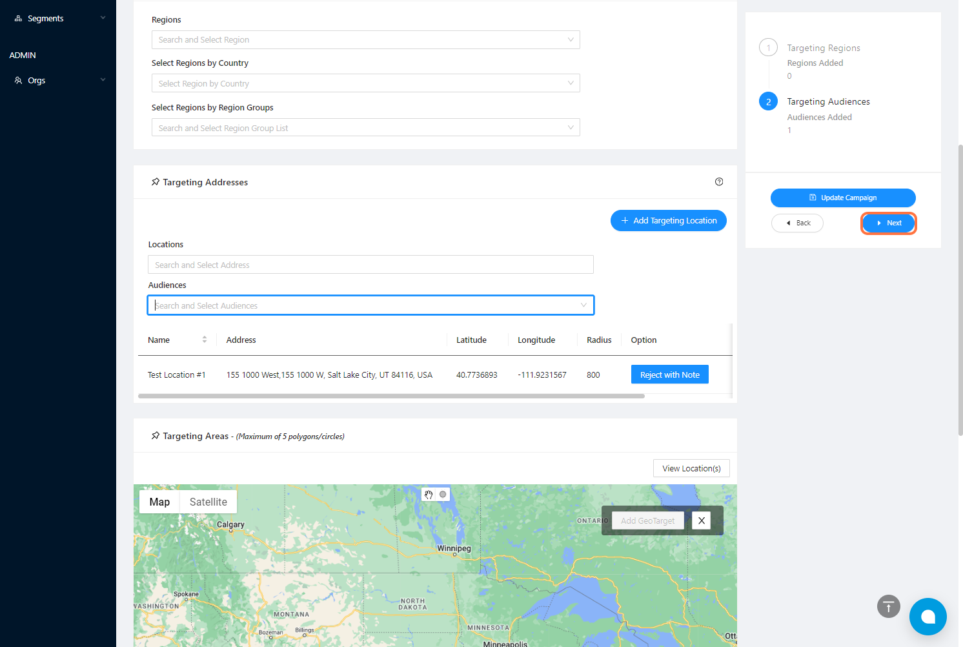Screen dimensions: 963x647
Task: Click the Update Campaign button
Action: tap(843, 198)
